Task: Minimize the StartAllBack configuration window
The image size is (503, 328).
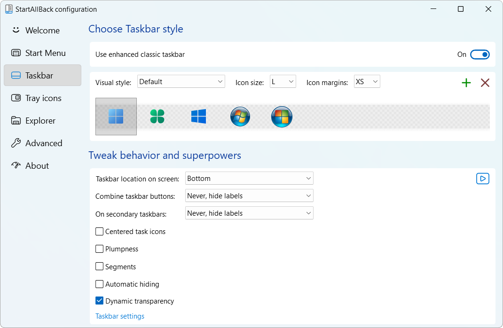Action: 433,9
